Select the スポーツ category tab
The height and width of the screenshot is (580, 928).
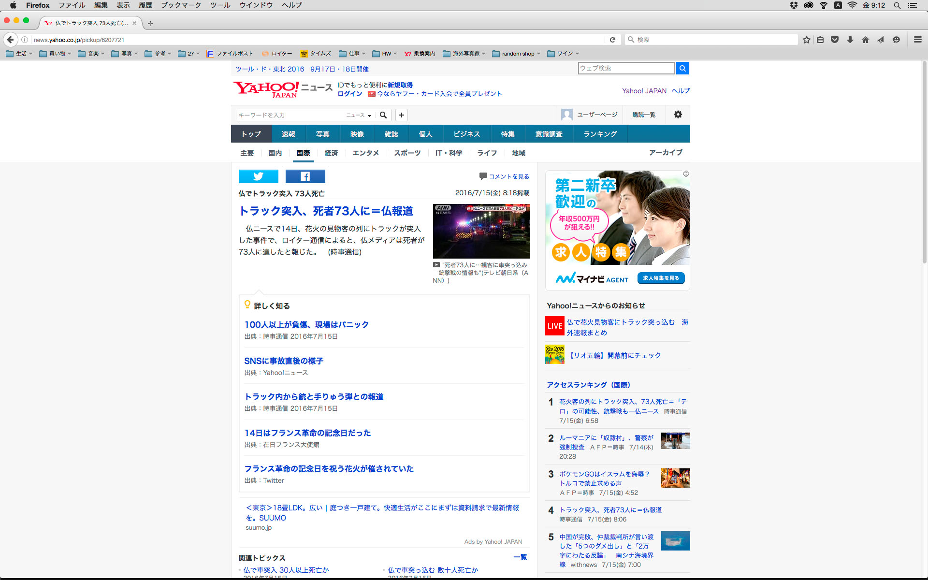tap(407, 153)
